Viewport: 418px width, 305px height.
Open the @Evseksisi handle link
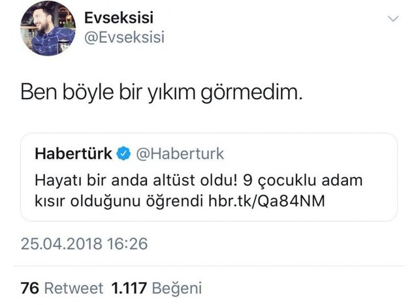coord(124,37)
